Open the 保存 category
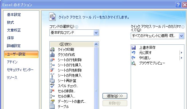 pyautogui.click(x=11, y=38)
